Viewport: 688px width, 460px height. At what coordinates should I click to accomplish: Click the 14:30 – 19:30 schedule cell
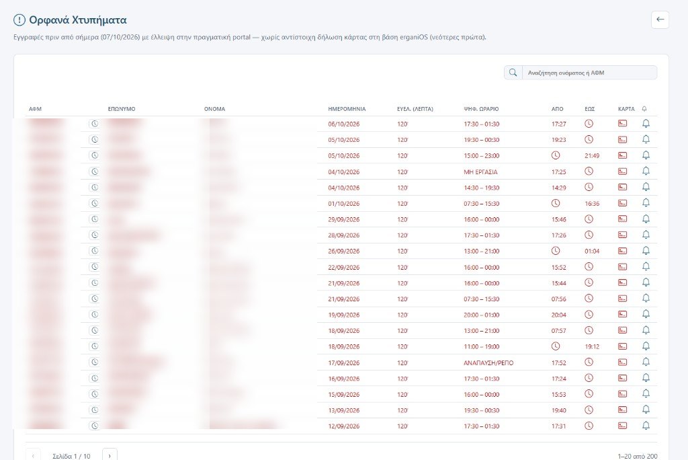pyautogui.click(x=481, y=188)
